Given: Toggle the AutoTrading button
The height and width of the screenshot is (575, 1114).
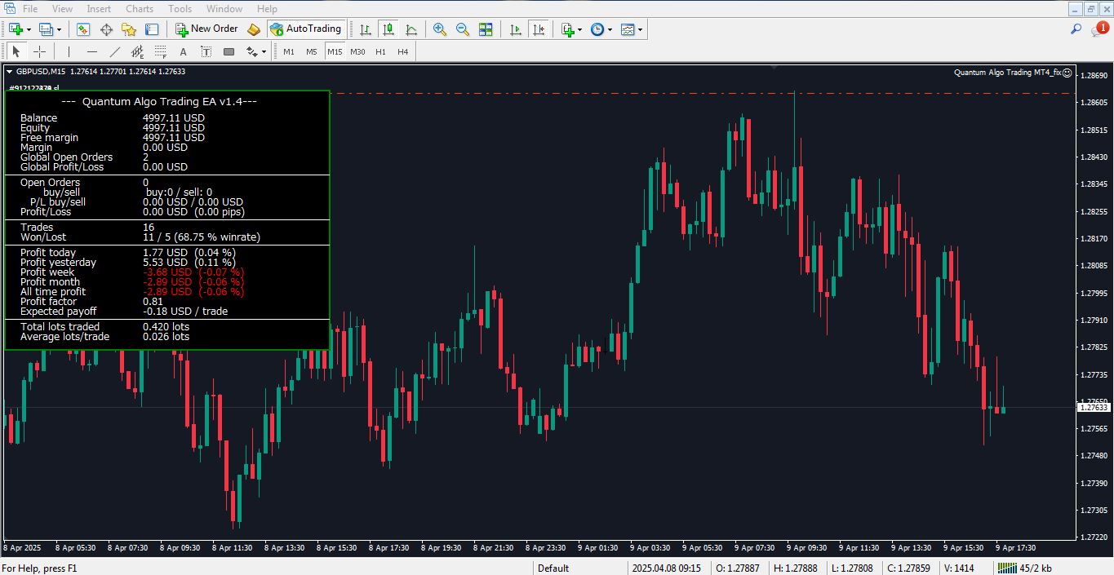Looking at the screenshot, I should [x=305, y=29].
